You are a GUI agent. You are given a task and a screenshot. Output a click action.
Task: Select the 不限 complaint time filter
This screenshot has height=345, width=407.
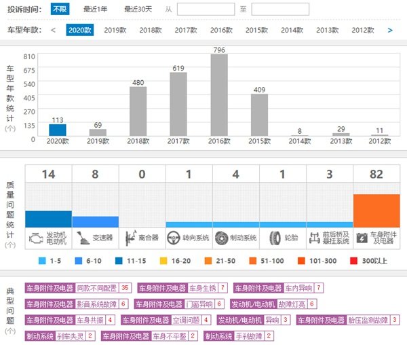point(60,10)
